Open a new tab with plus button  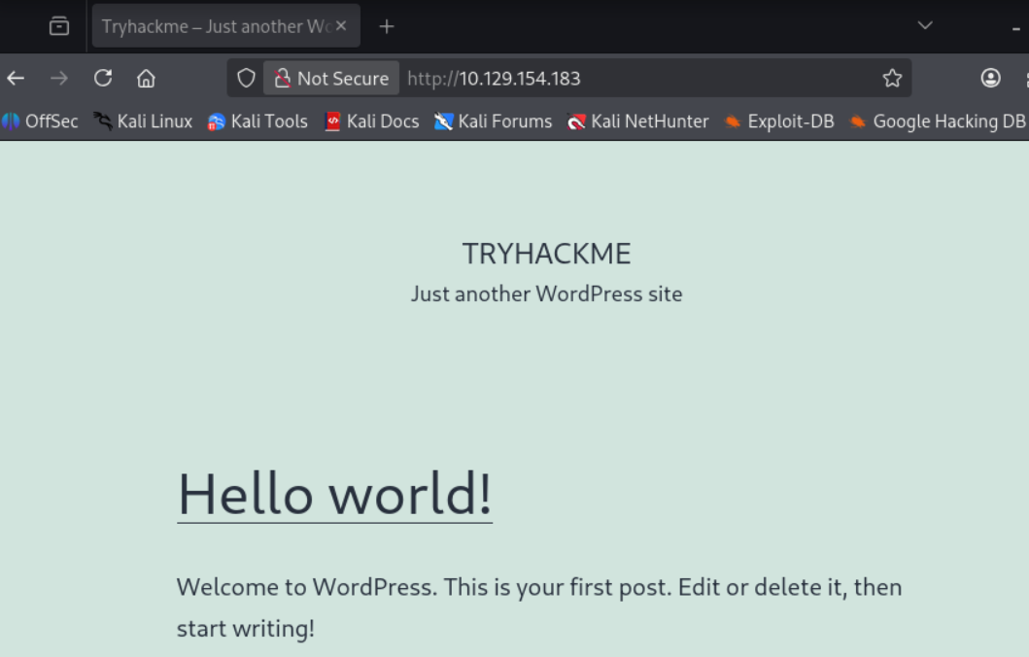tap(387, 26)
